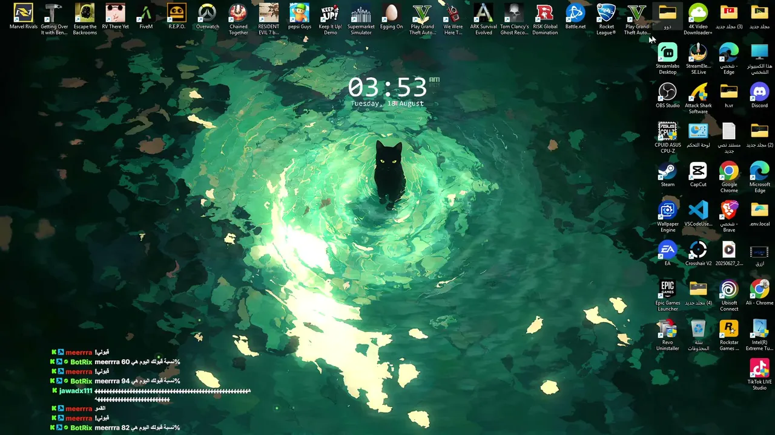The height and width of the screenshot is (435, 775).
Task: Open the Marvel Rivals desktop shortcut
Action: coord(24,18)
